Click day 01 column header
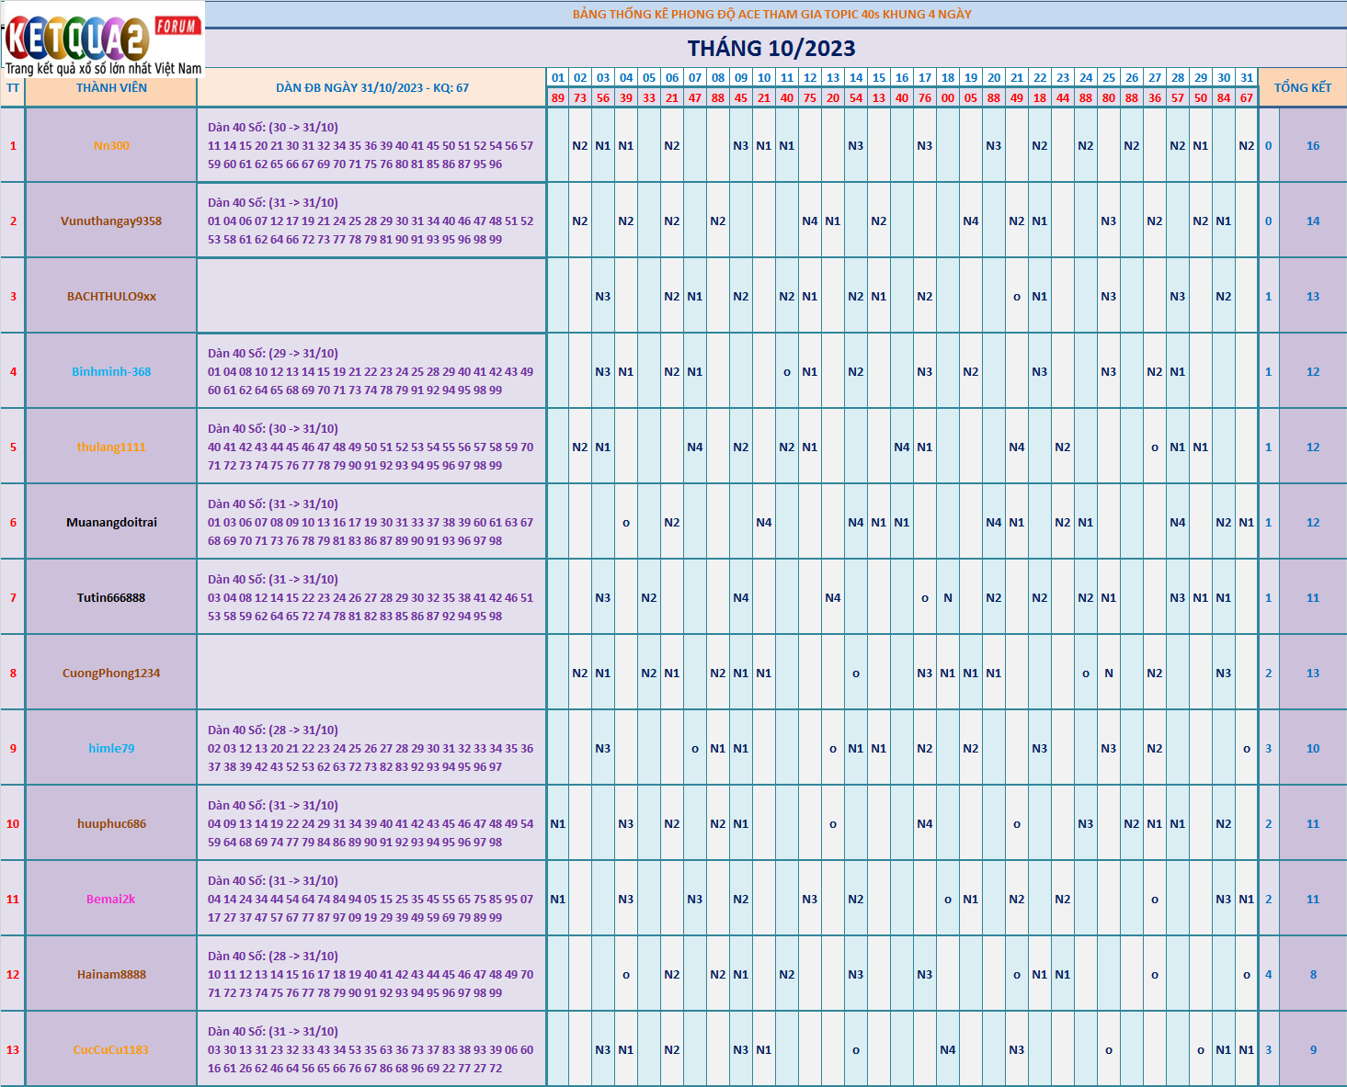The height and width of the screenshot is (1087, 1347). click(558, 78)
